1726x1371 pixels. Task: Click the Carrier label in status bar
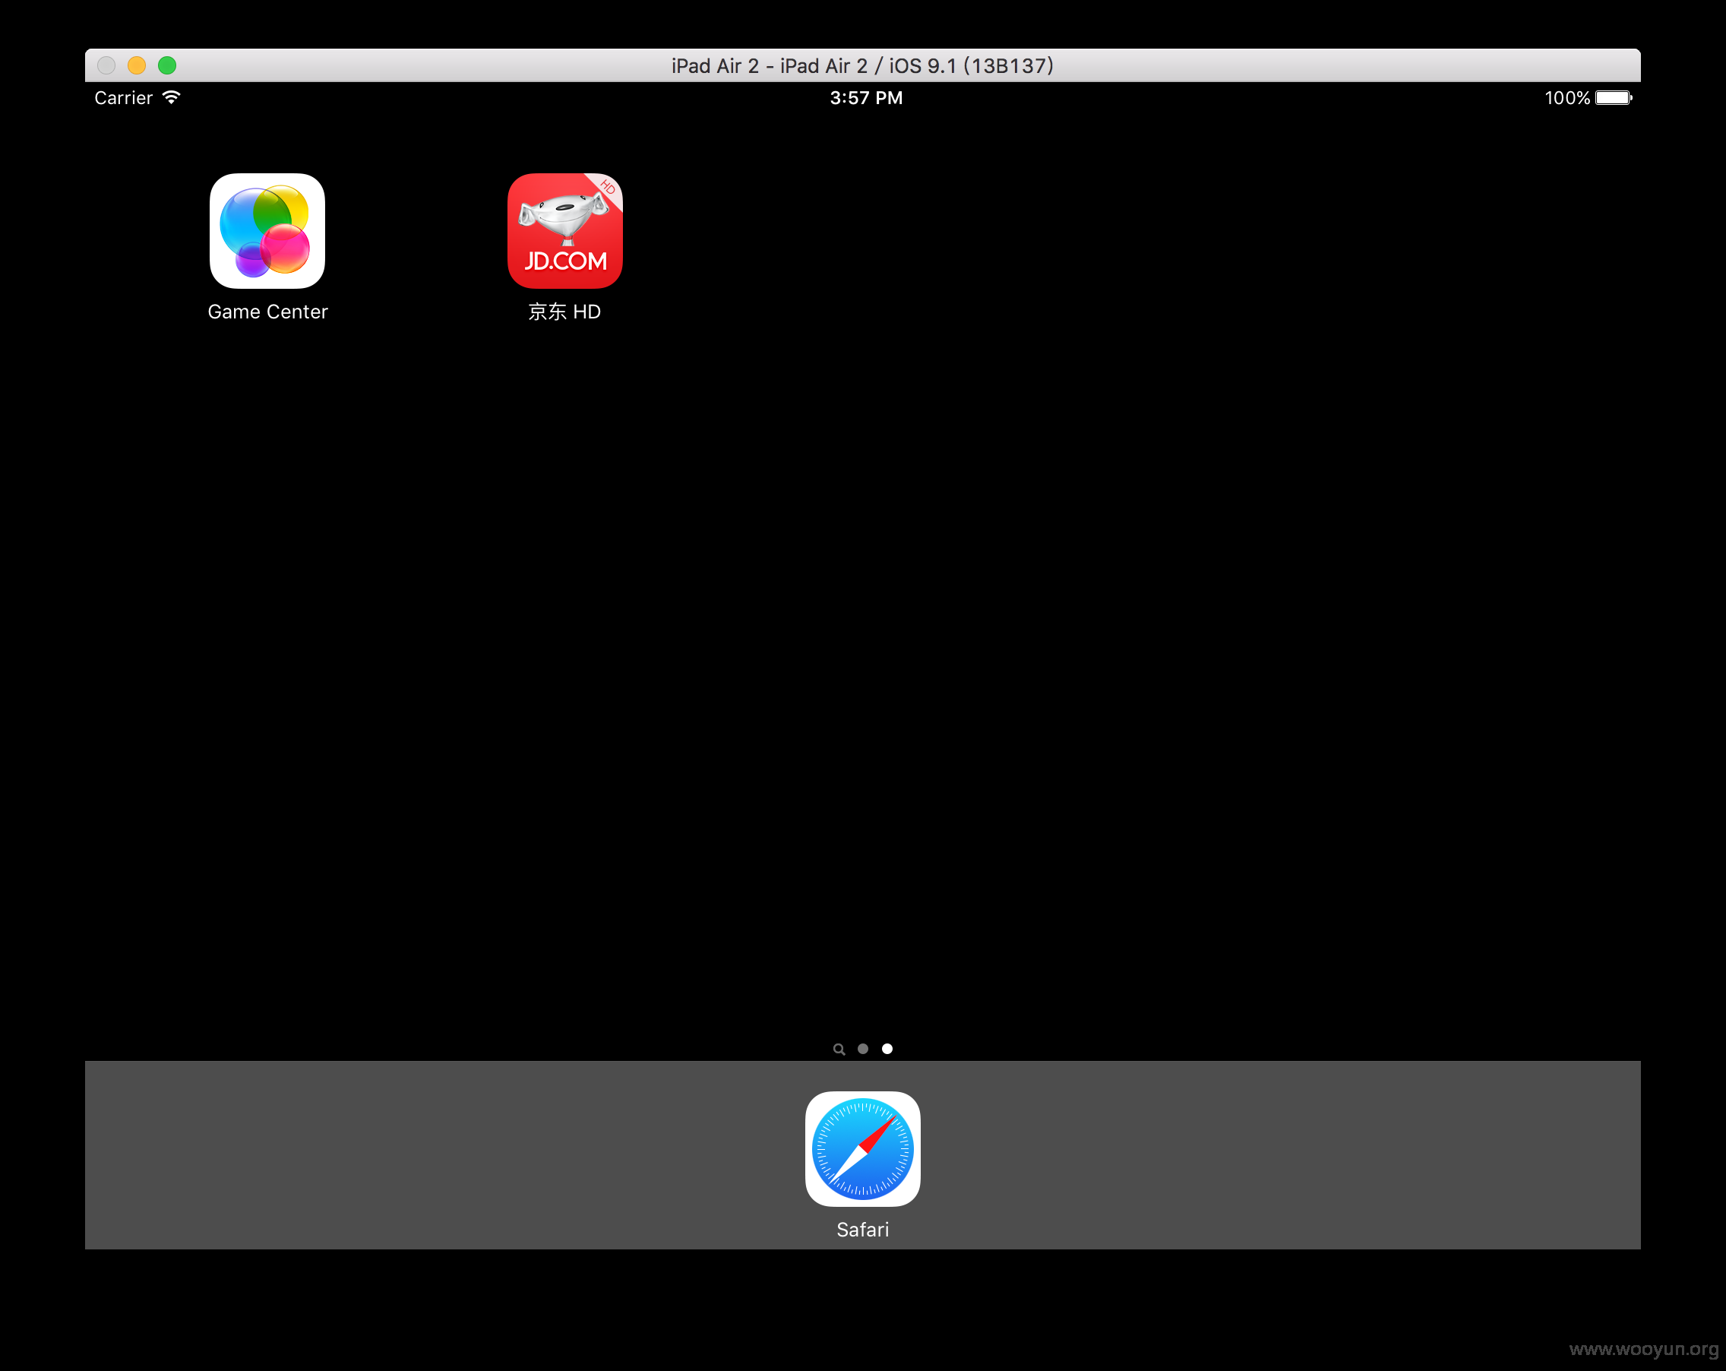tap(123, 98)
